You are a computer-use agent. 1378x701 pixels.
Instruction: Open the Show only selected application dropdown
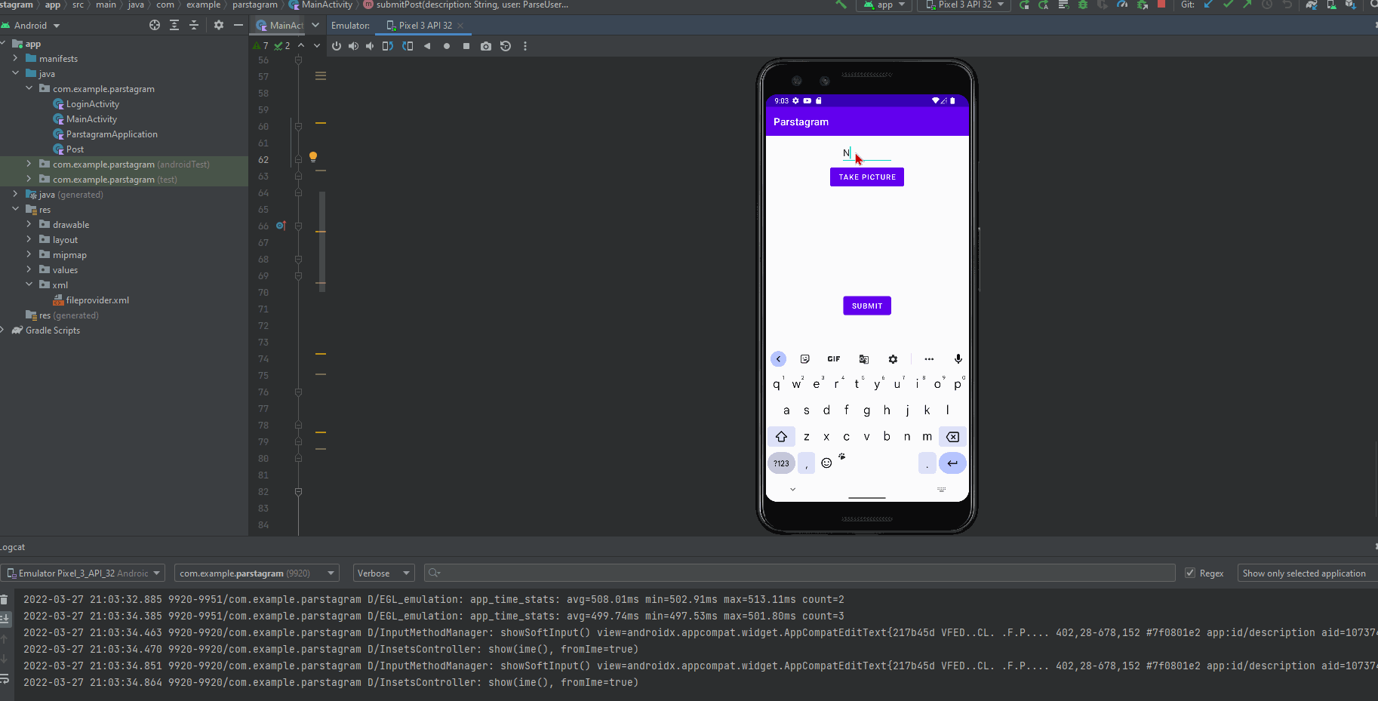point(1307,573)
